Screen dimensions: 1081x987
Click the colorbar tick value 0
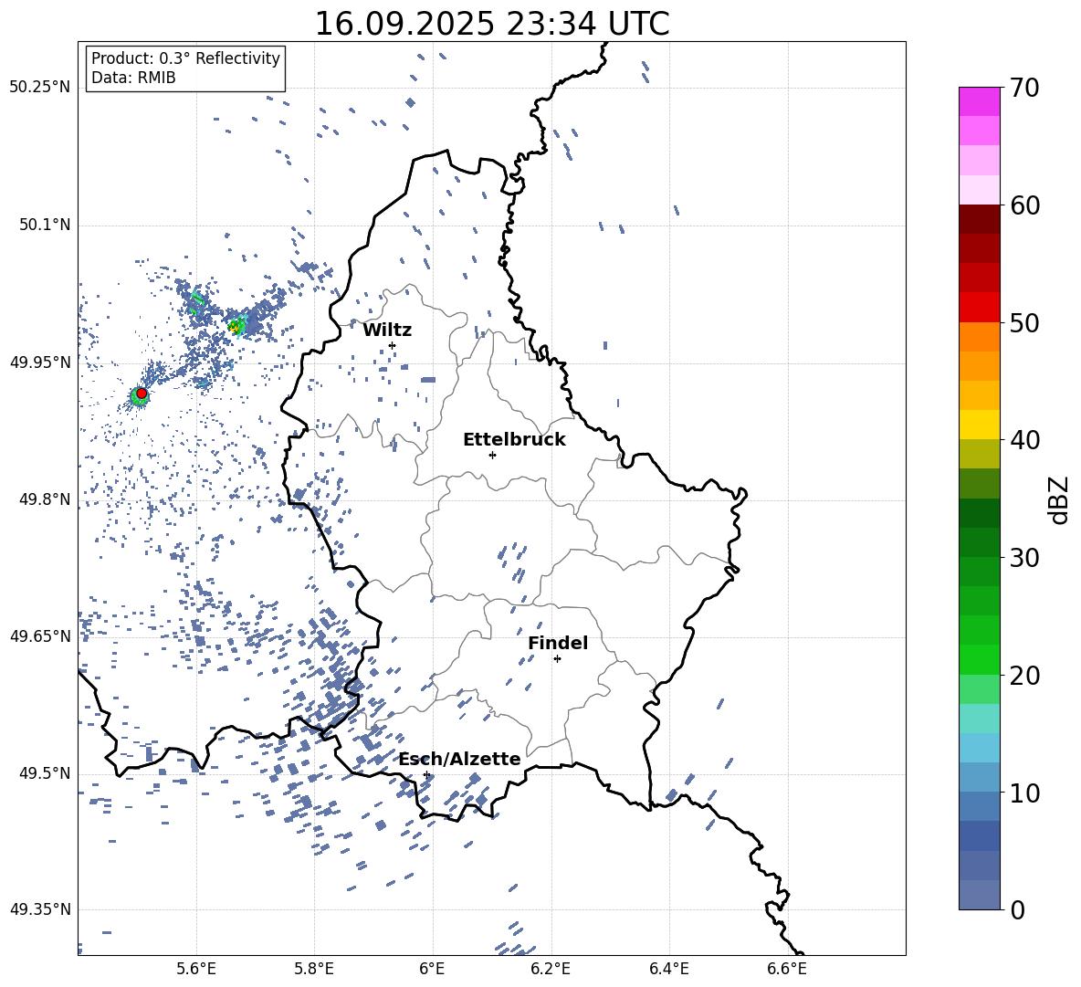(x=1016, y=909)
